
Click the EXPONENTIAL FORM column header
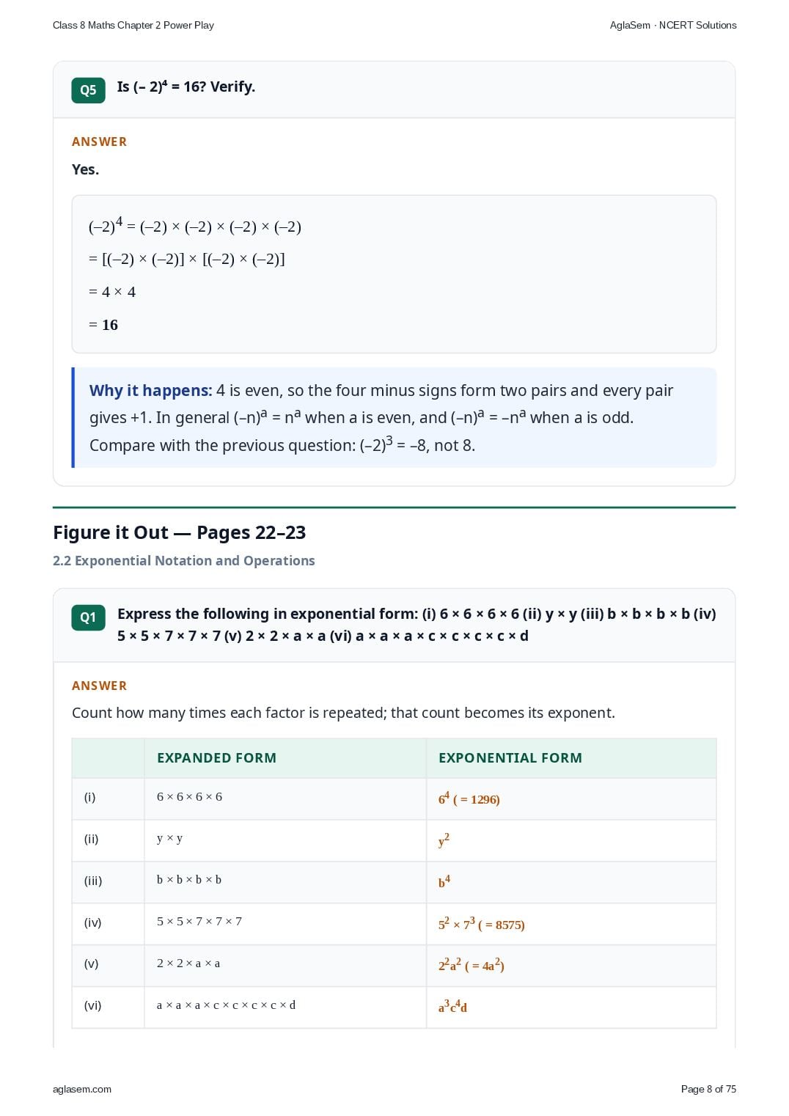click(510, 758)
